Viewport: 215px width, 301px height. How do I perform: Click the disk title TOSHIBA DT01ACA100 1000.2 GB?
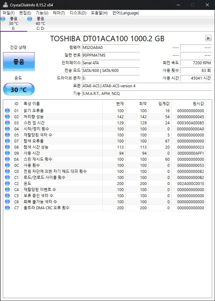point(107,39)
